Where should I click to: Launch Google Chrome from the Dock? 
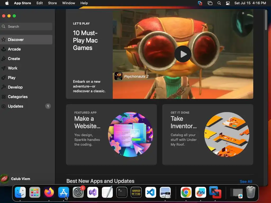pos(186,192)
